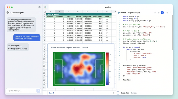Image resolution: width=178 pixels, height=99 pixels.
Task: Switch to Console tab
Action: [x=134, y=93]
